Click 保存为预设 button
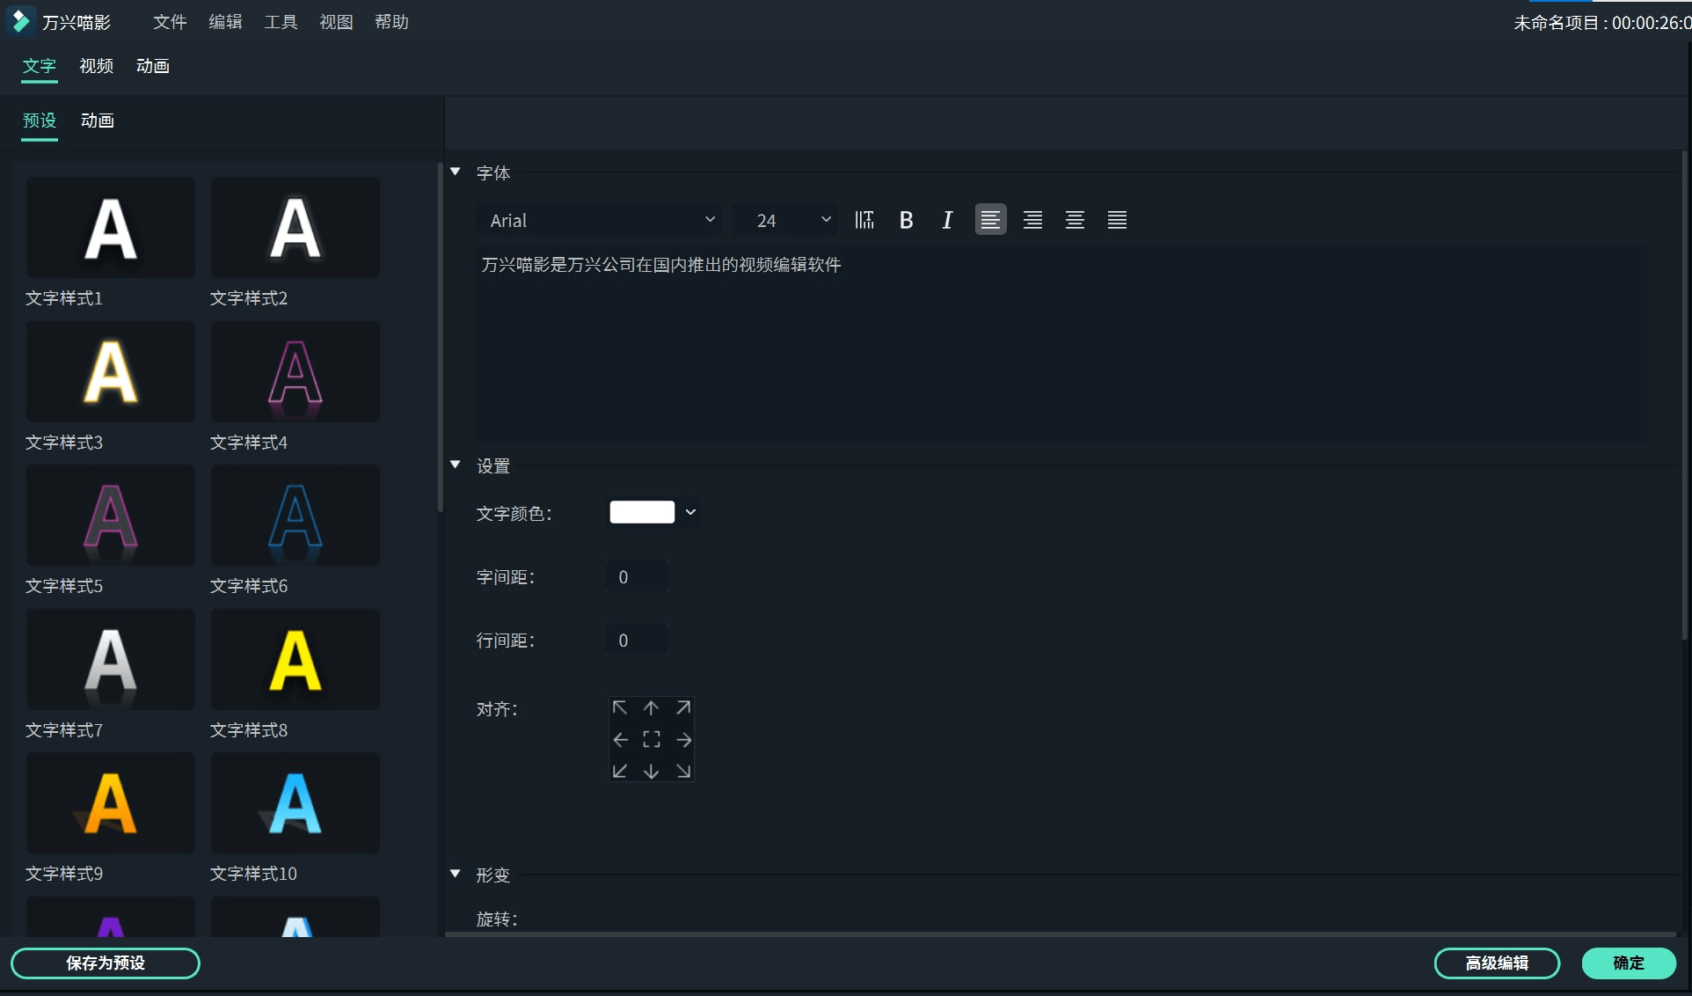The image size is (1692, 996). click(106, 963)
